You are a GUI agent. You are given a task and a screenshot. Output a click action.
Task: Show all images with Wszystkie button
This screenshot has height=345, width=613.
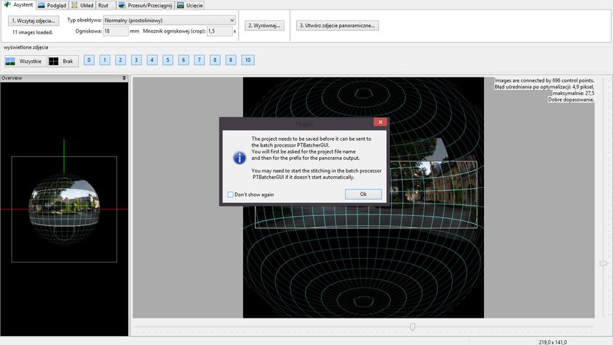25,61
